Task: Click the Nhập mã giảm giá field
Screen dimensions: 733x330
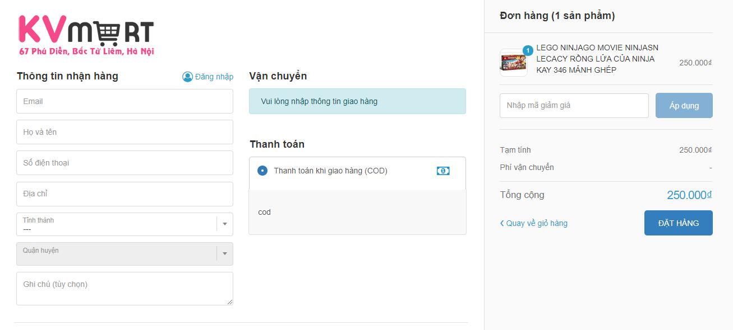Action: (x=574, y=106)
